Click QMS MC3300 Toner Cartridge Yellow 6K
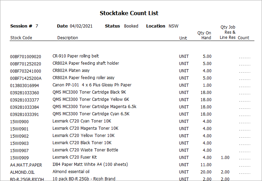Viewport: 262px width, 181px height. 91,99
